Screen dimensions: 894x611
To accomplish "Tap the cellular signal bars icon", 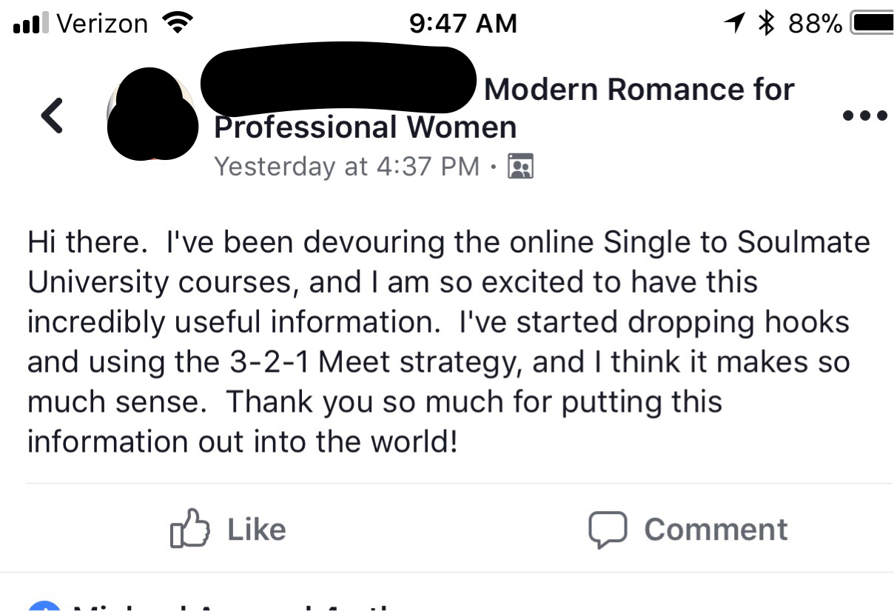I will click(30, 24).
